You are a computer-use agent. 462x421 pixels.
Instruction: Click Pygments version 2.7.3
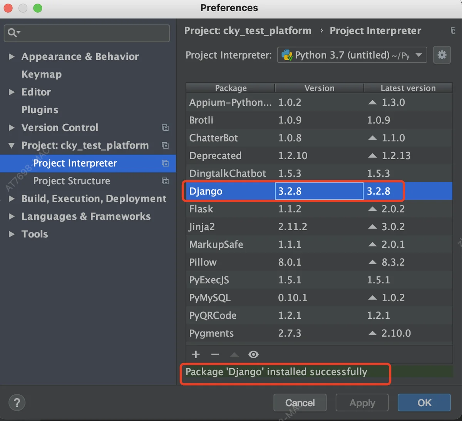(290, 333)
